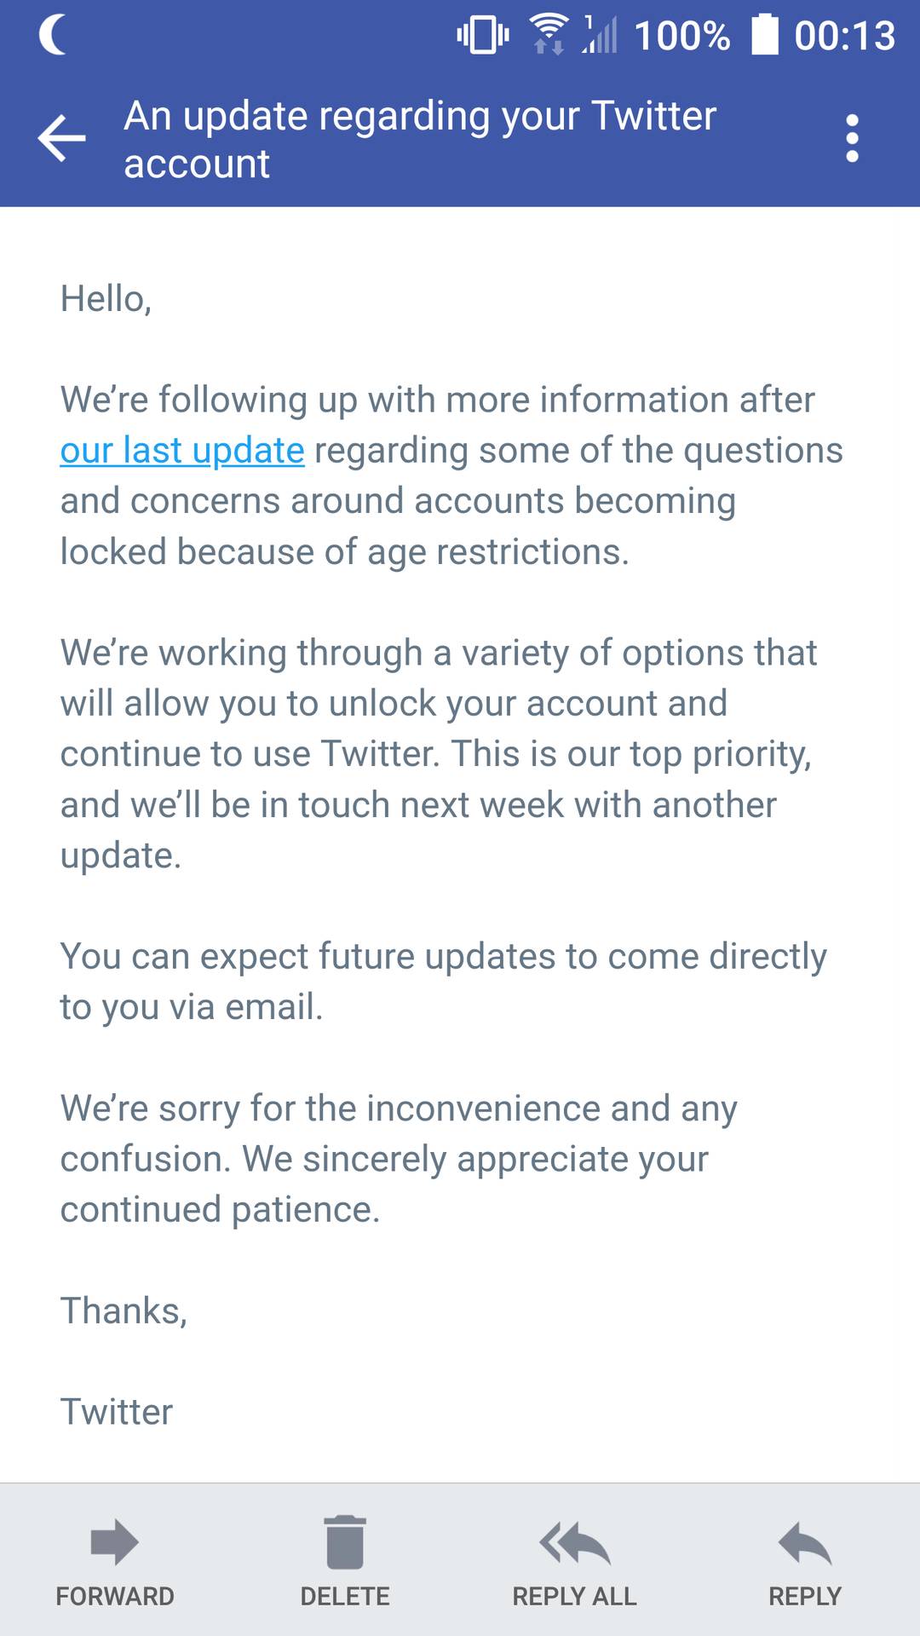Tap the FORWARD label text
Screen dimensions: 920x1636
pyautogui.click(x=116, y=1595)
